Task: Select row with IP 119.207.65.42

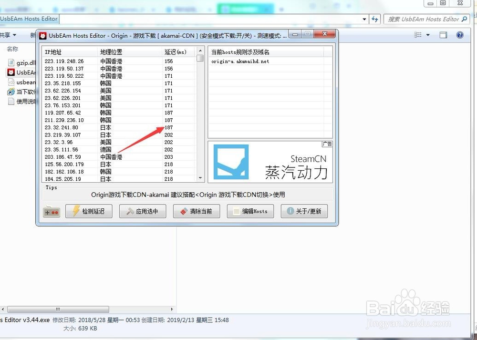Action: (x=119, y=113)
